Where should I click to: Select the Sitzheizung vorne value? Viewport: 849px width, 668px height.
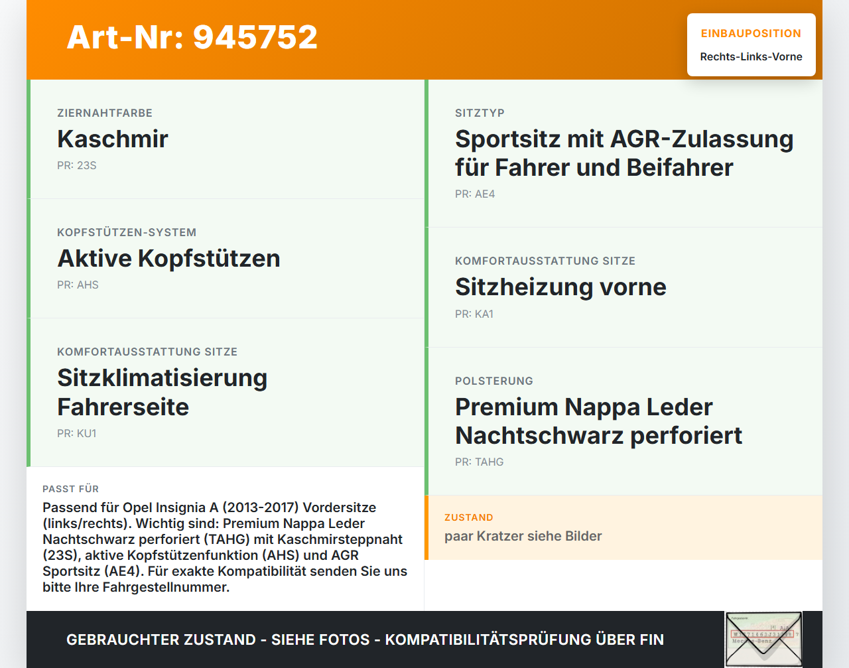coord(560,287)
